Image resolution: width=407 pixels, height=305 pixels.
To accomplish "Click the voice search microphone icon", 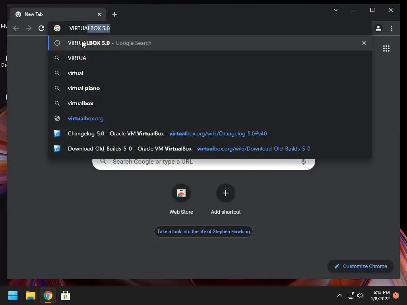I will coord(303,162).
